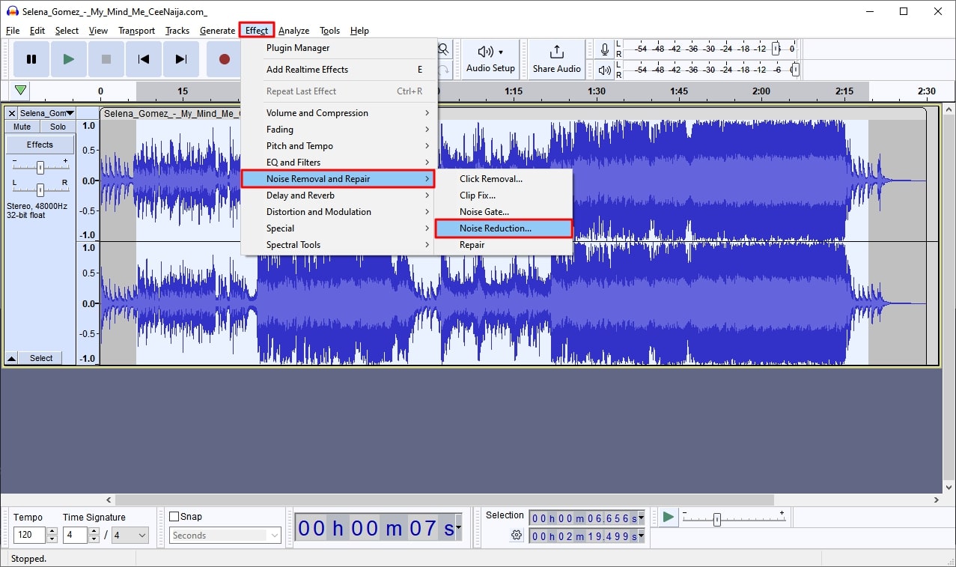Open the Select menu

click(x=67, y=31)
